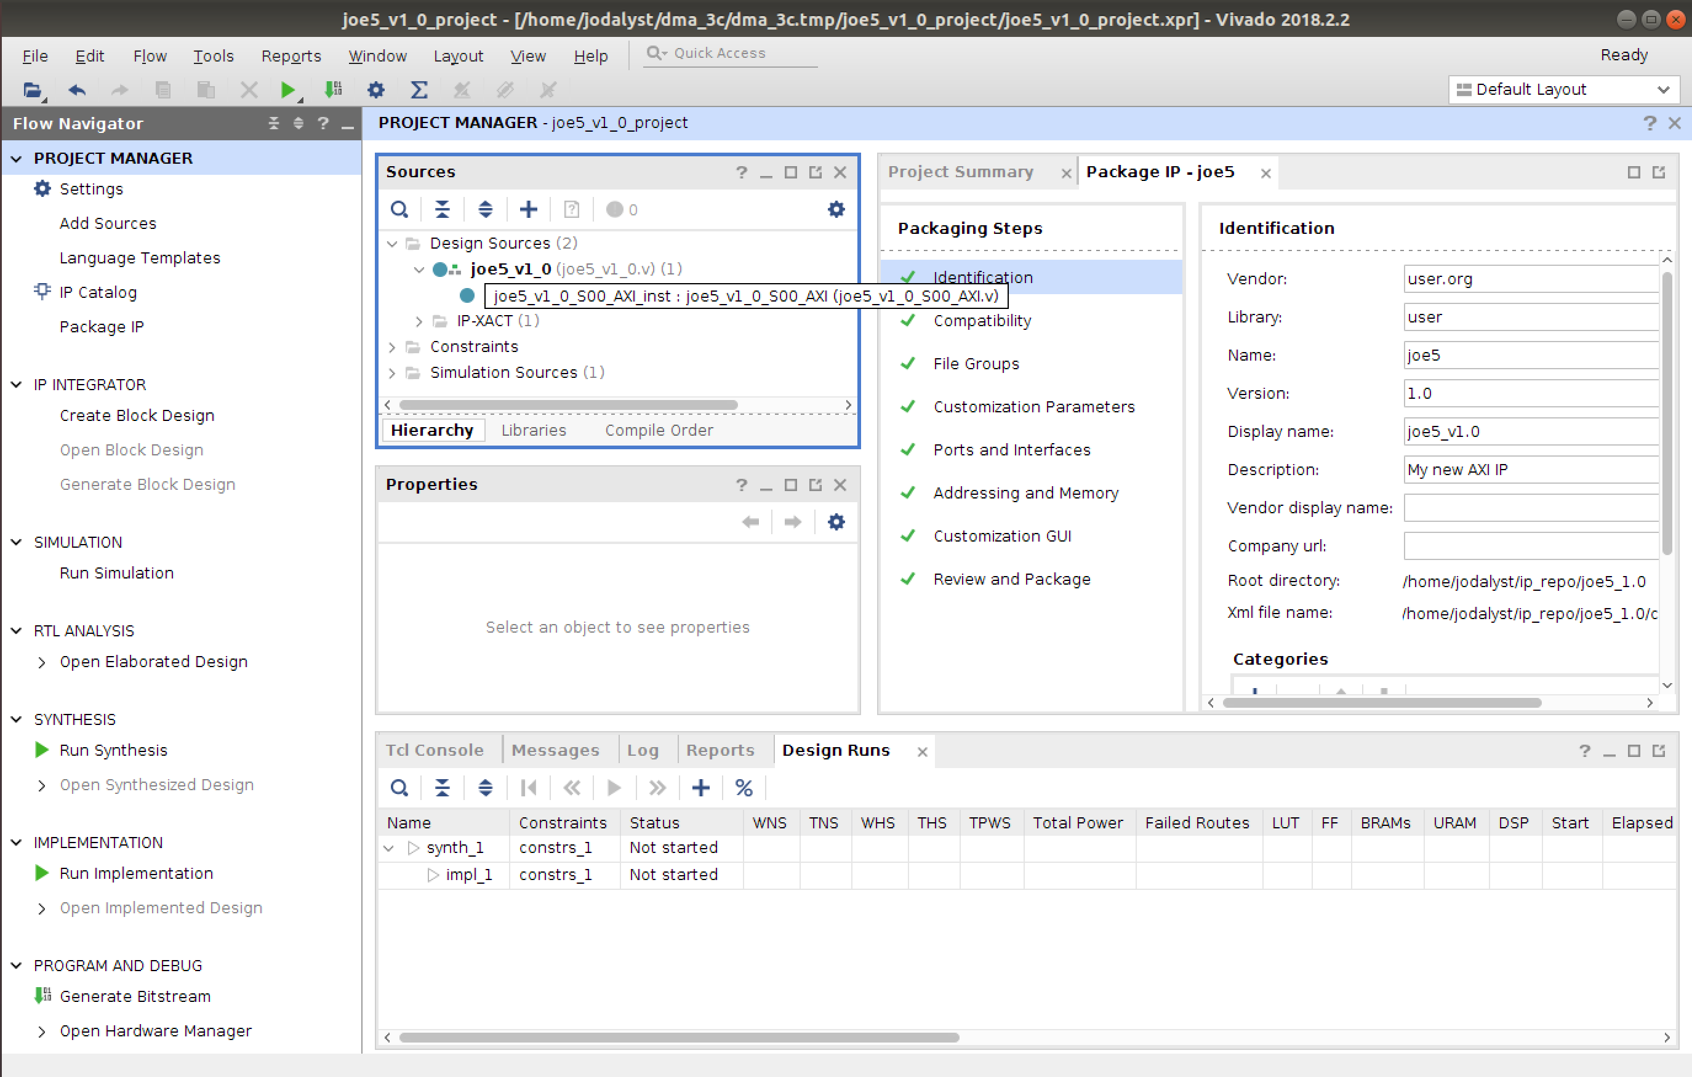Search within the Sources panel
1692x1077 pixels.
(x=399, y=209)
